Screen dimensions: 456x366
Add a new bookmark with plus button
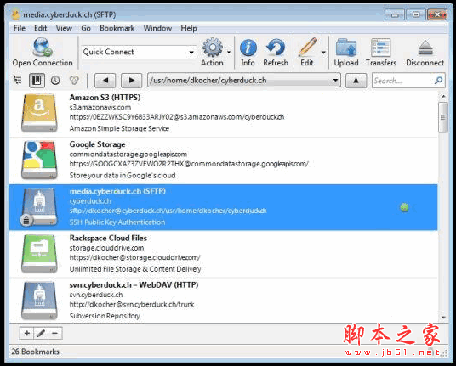click(x=26, y=333)
